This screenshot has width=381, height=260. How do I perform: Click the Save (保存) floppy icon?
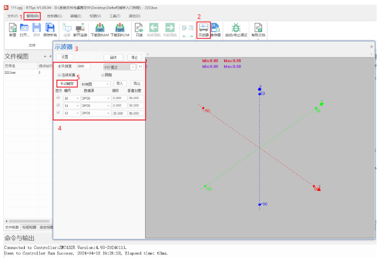pos(37,28)
